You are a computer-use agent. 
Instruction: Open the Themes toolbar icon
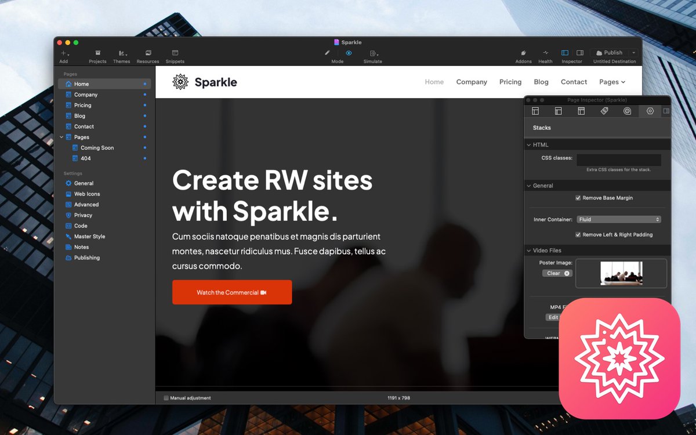click(x=122, y=53)
